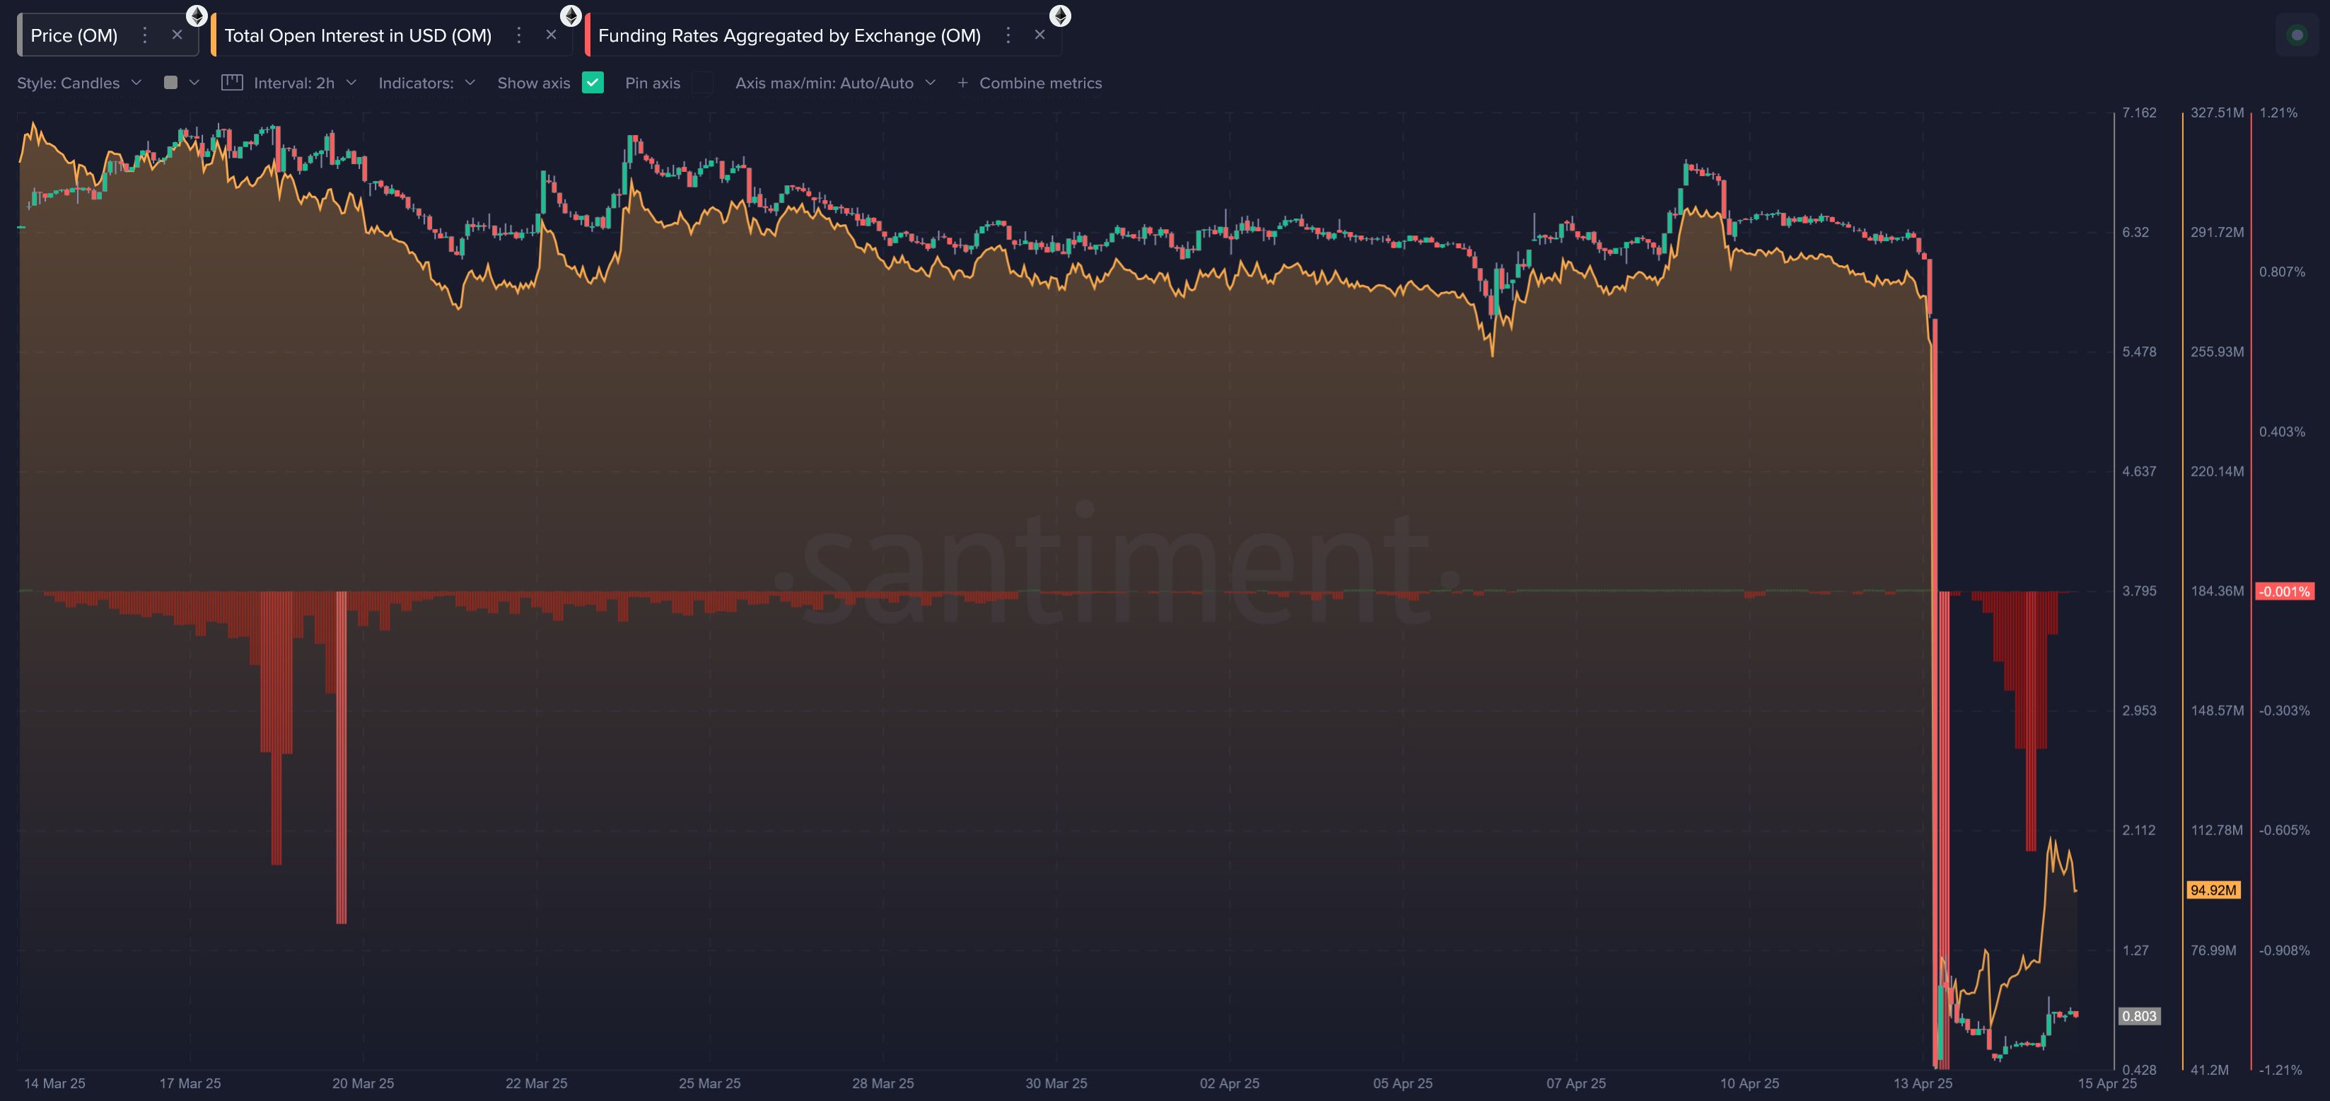Remove Funding Rates Aggregated by Exchange metric
2330x1101 pixels.
tap(1040, 35)
